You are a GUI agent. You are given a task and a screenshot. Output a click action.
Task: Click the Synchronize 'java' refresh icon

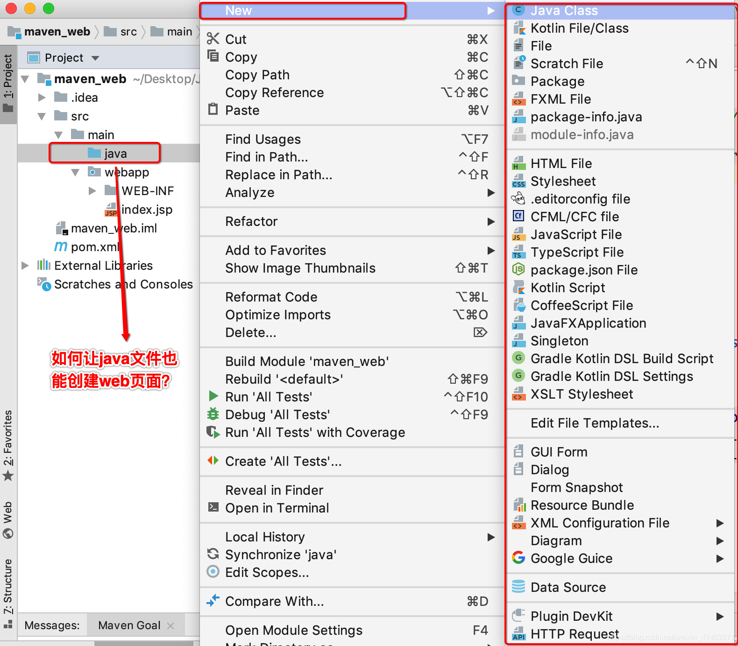[x=213, y=554]
